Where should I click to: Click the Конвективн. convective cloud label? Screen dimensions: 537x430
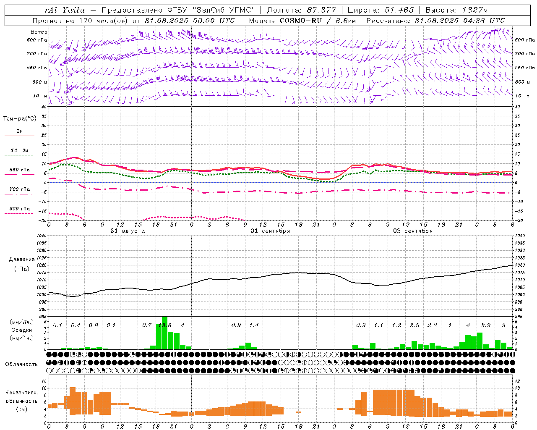pos(21,393)
